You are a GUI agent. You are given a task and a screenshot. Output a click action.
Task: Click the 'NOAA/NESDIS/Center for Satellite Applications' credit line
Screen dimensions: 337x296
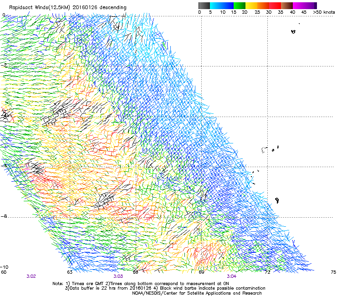pos(197,293)
